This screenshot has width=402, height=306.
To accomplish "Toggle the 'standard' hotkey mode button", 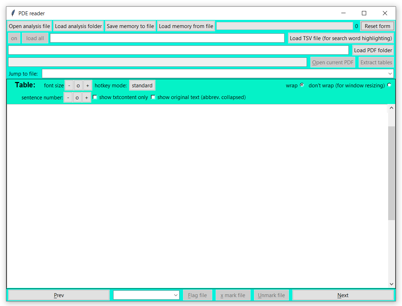I will tap(142, 86).
